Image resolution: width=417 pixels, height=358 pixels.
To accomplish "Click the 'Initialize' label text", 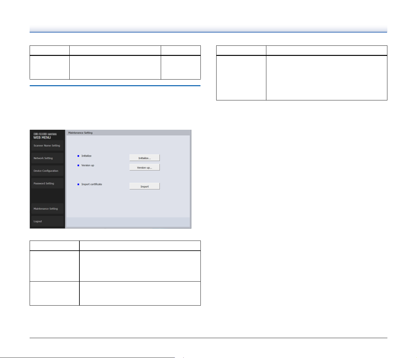I will 86,156.
